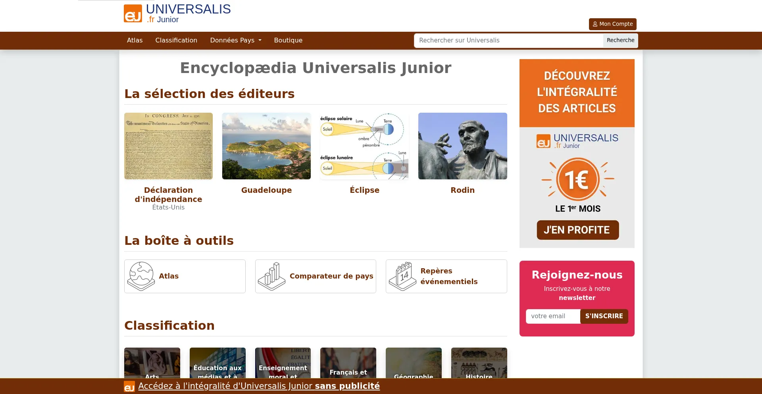Open the Classification menu item
This screenshot has width=762, height=394.
coord(176,40)
